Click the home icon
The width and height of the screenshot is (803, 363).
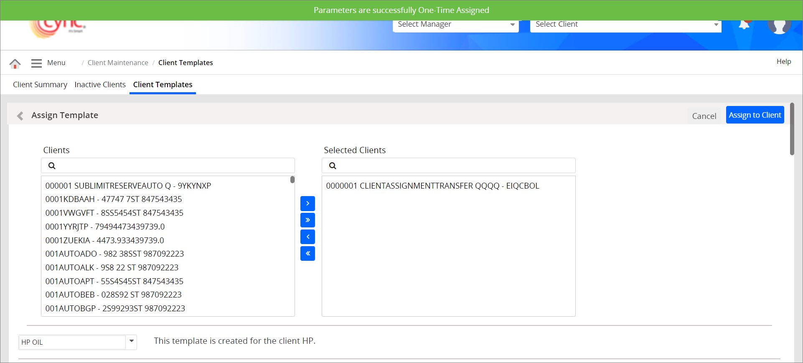point(15,63)
